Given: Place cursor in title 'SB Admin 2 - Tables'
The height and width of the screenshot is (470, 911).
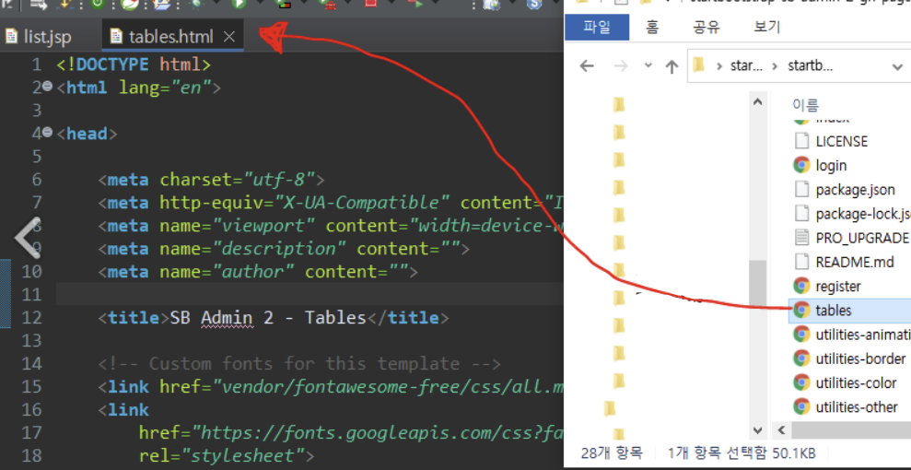Looking at the screenshot, I should tap(268, 318).
